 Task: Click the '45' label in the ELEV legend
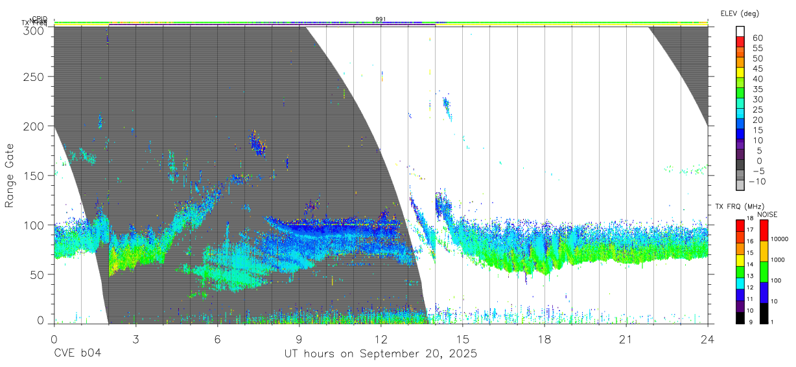tap(757, 69)
